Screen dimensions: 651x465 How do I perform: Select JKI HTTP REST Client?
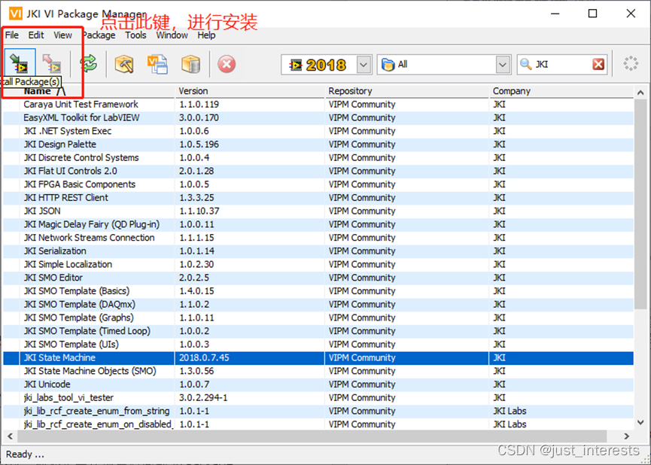[318, 197]
